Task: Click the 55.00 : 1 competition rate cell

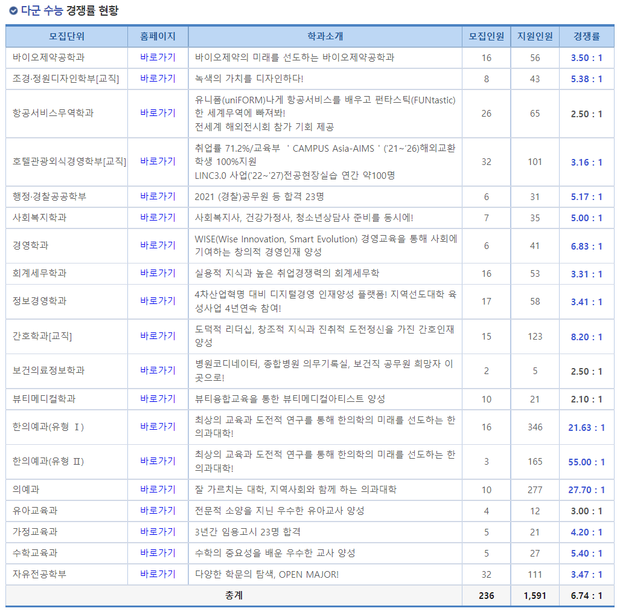Action: click(587, 461)
